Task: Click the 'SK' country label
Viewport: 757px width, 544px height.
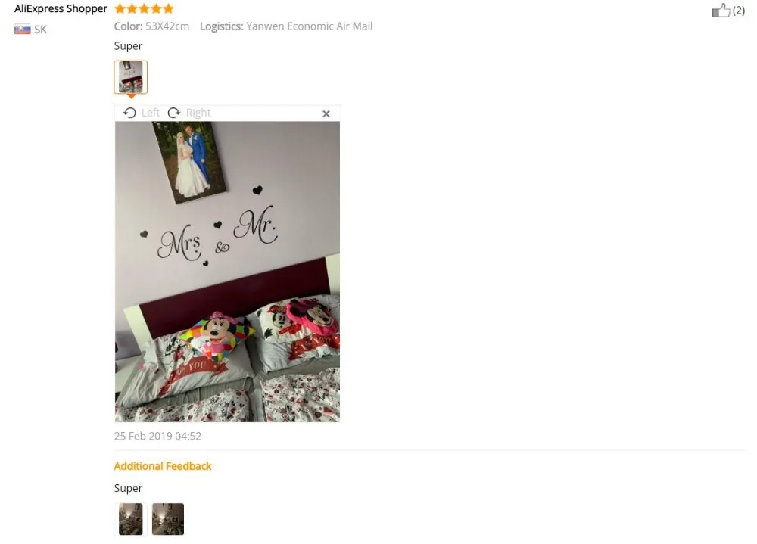Action: [x=41, y=30]
